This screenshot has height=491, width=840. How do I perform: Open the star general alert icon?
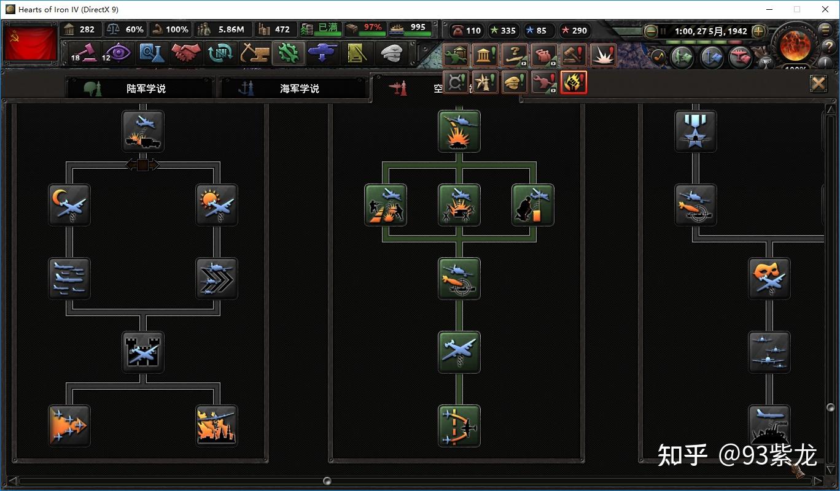pos(485,82)
